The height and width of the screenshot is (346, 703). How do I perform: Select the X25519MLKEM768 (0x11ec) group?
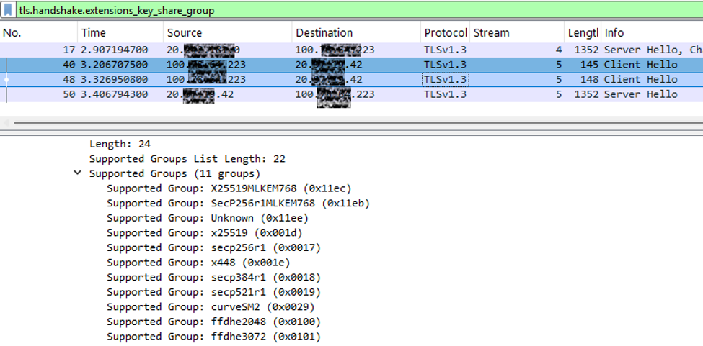[x=229, y=188]
